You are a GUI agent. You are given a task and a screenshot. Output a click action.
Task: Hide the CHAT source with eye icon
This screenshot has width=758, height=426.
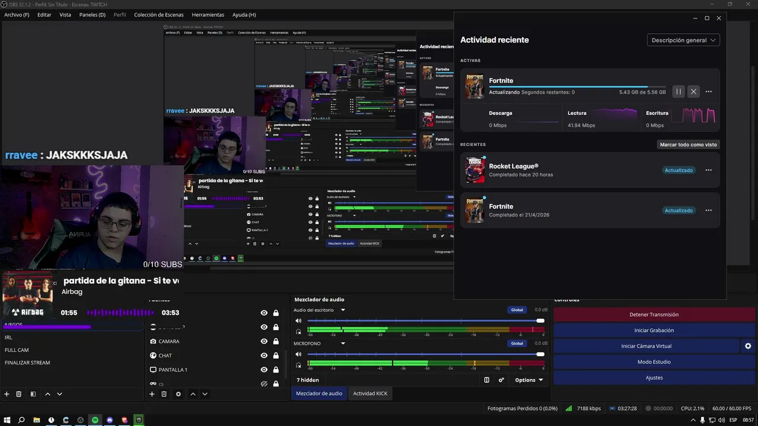tap(264, 356)
